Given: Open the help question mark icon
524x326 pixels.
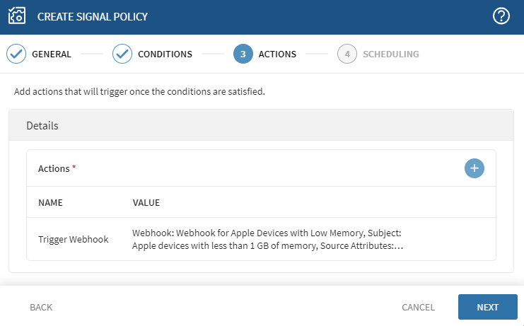Looking at the screenshot, I should tap(501, 16).
